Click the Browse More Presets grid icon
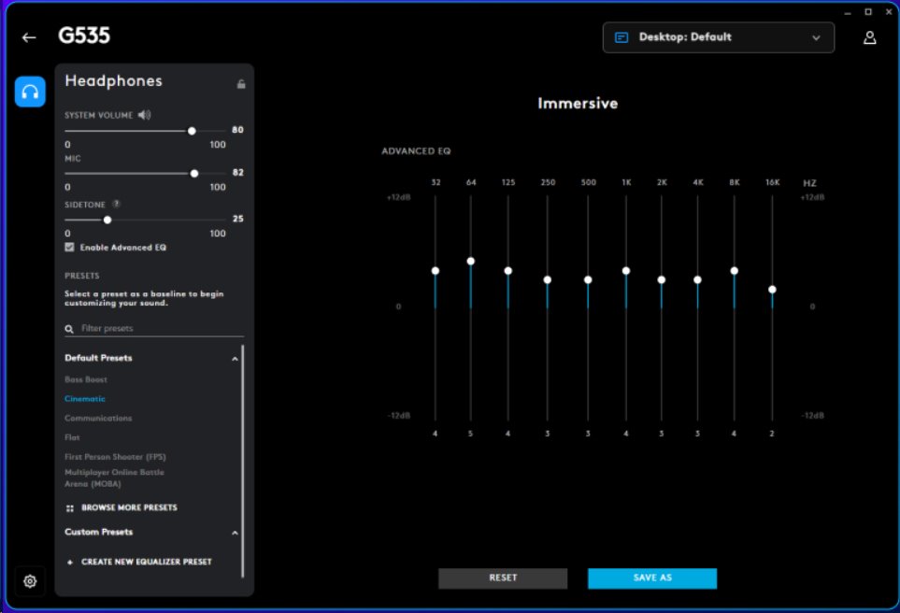This screenshot has width=900, height=613. [70, 508]
